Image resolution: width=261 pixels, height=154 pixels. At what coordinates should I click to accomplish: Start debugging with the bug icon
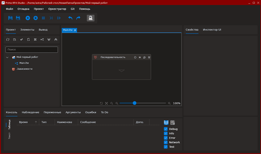click(x=36, y=18)
